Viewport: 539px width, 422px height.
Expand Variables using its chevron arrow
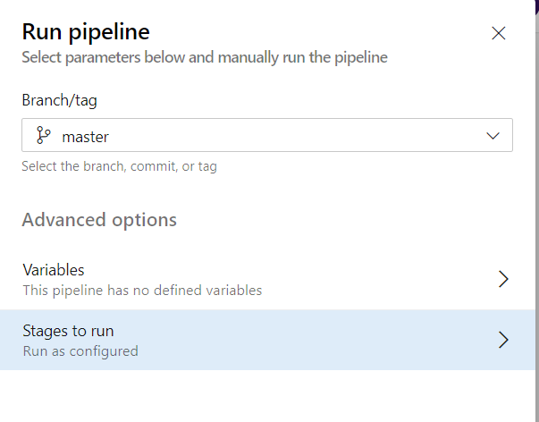click(503, 279)
